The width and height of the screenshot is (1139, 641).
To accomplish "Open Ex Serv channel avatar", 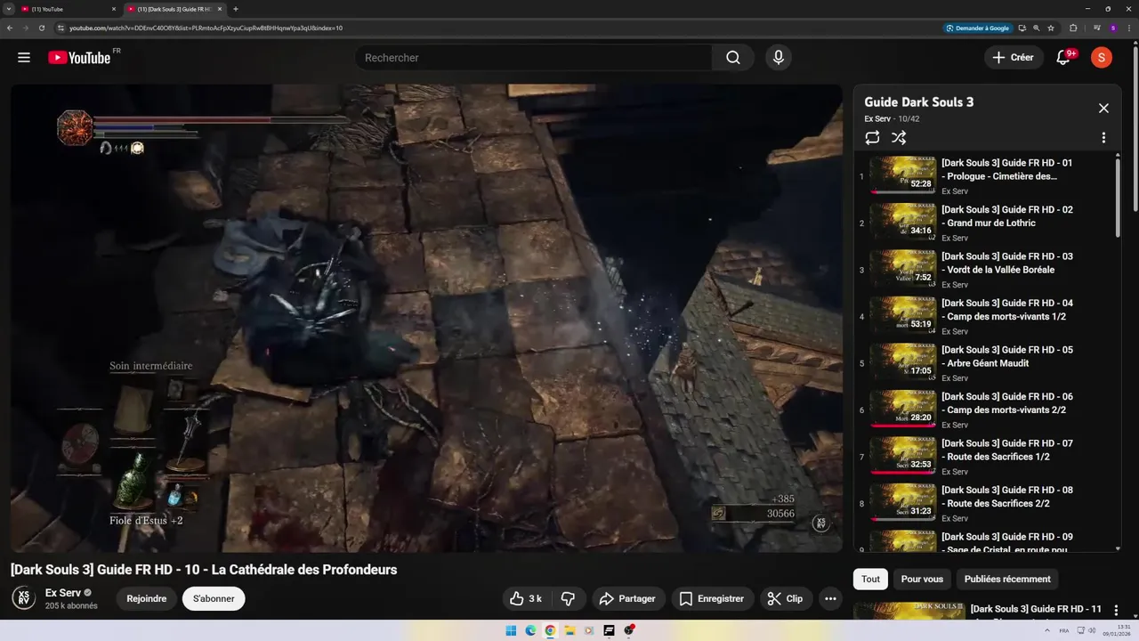I will coord(24,598).
